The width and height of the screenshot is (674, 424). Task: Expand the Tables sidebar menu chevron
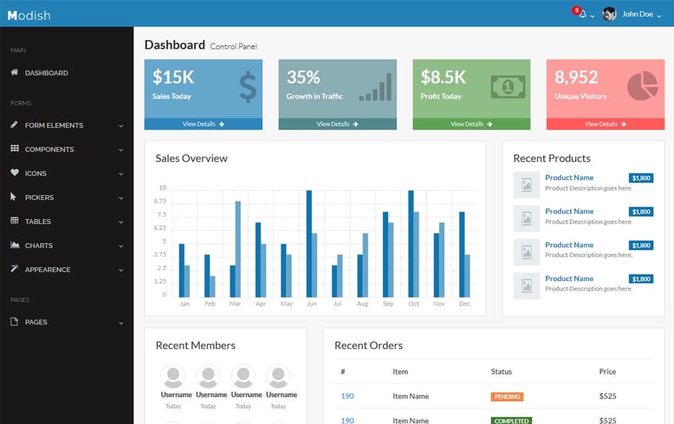121,222
